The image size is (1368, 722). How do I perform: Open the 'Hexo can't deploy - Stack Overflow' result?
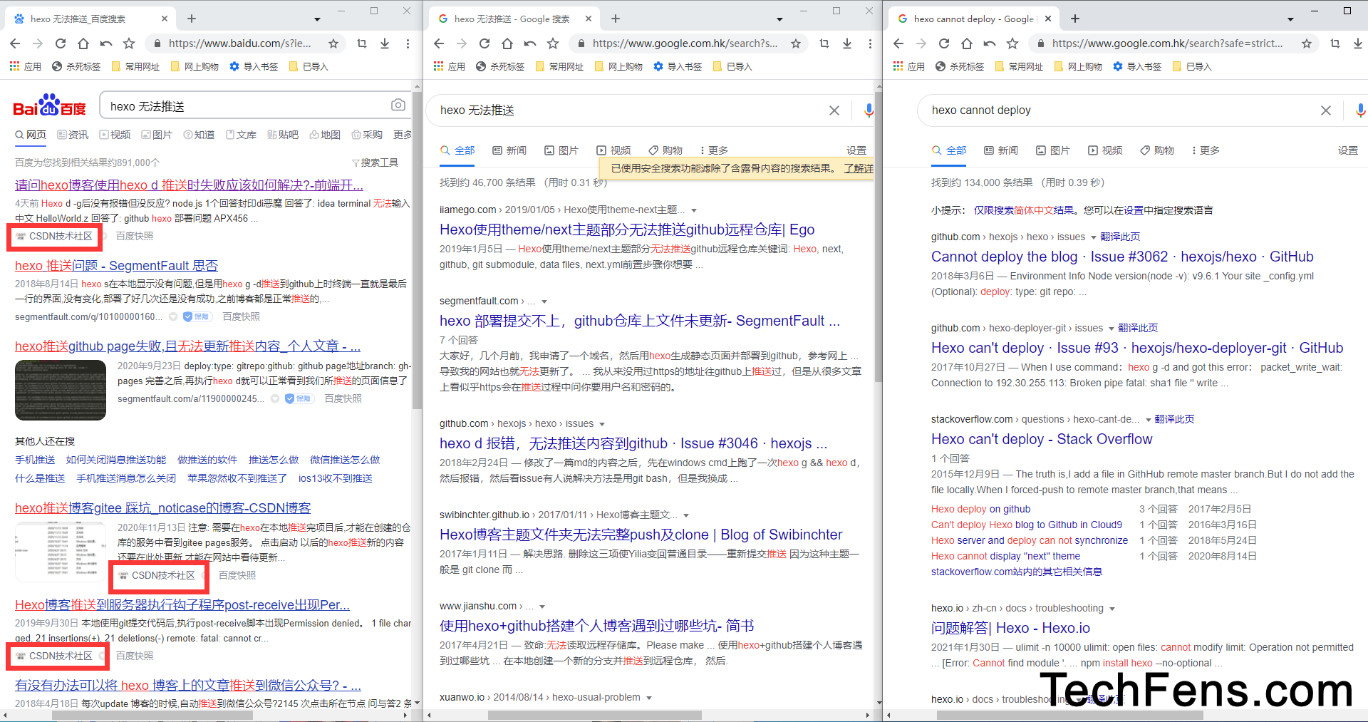[1041, 439]
